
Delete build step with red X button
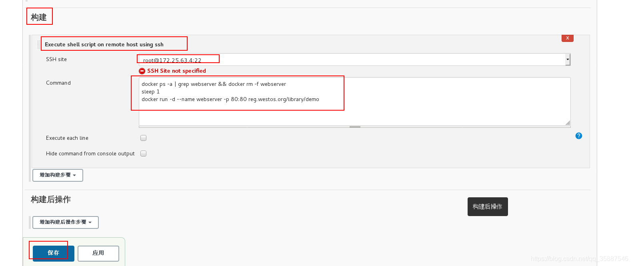coord(567,38)
